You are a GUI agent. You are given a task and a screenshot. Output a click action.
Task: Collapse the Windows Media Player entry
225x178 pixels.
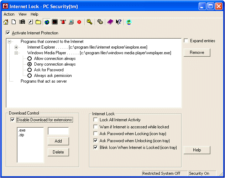coord(16,53)
